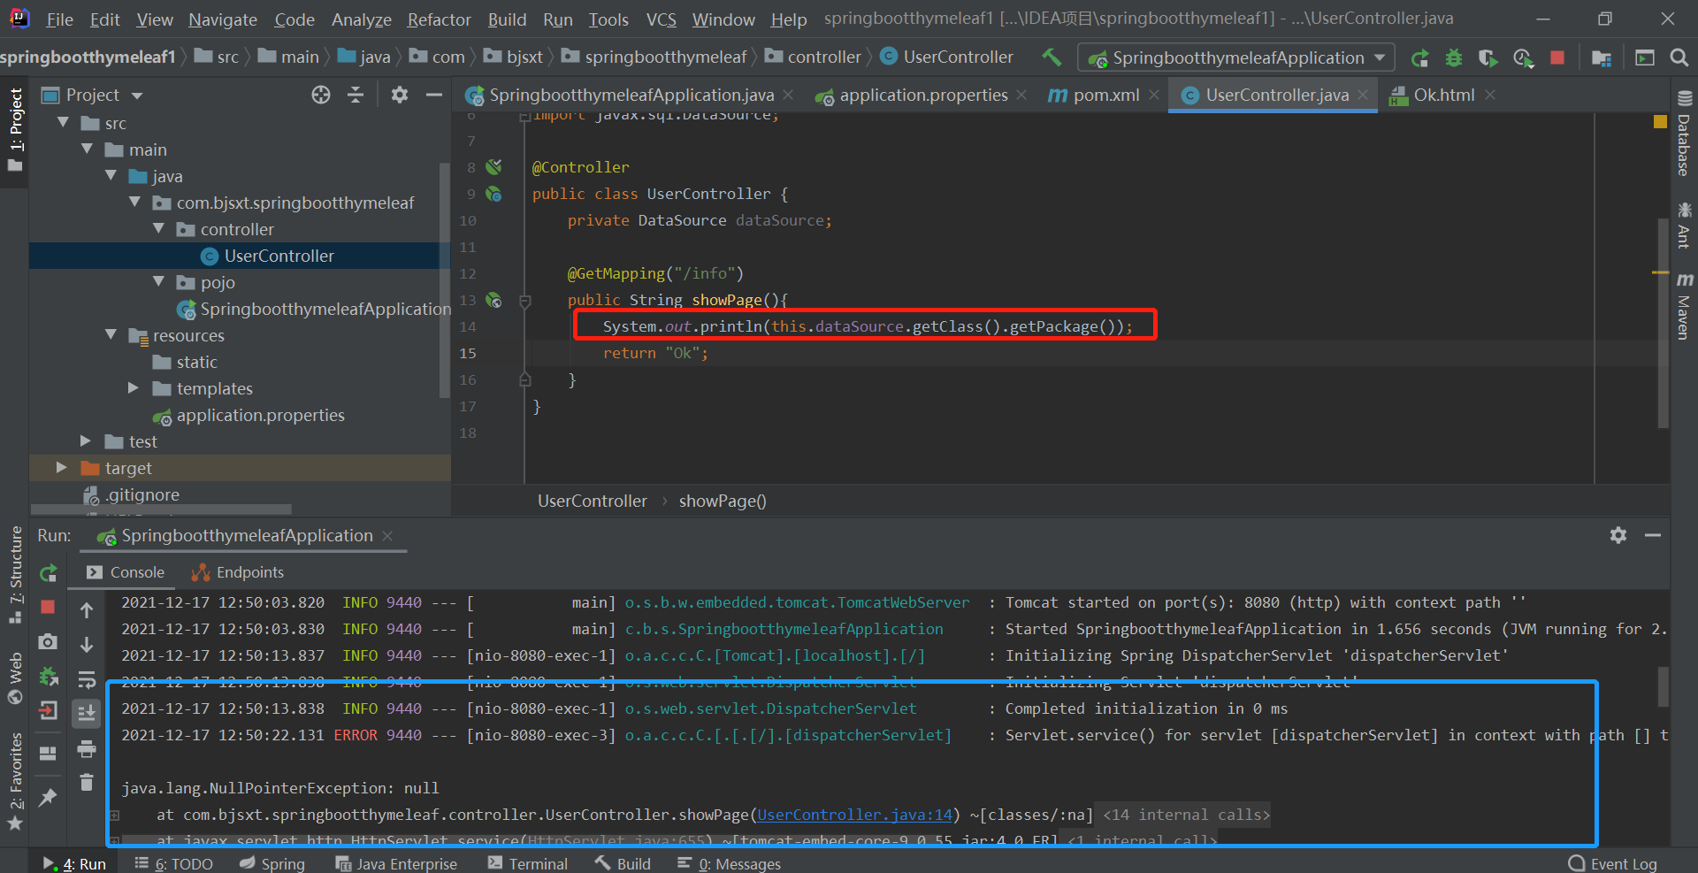
Task: Click the Build project hammer icon
Action: tap(1052, 57)
